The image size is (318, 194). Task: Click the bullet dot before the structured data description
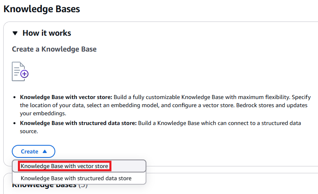pyautogui.click(x=15, y=124)
